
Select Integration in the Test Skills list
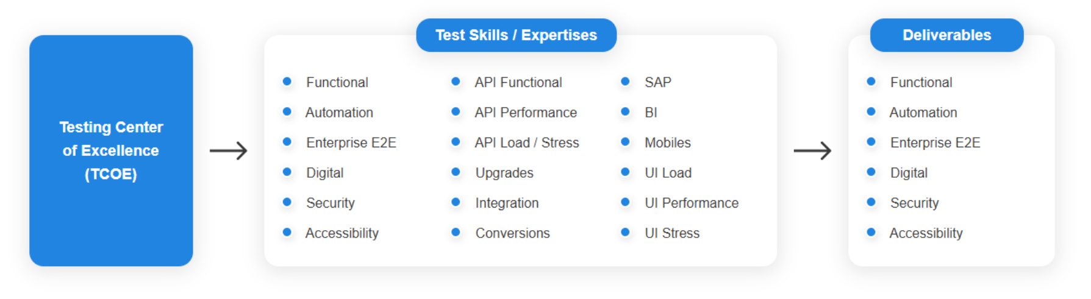coord(507,203)
